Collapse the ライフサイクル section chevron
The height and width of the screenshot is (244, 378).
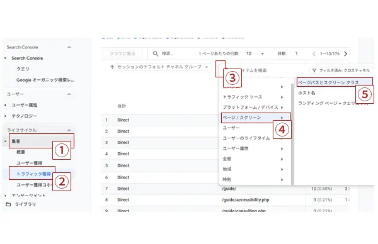pyautogui.click(x=69, y=130)
